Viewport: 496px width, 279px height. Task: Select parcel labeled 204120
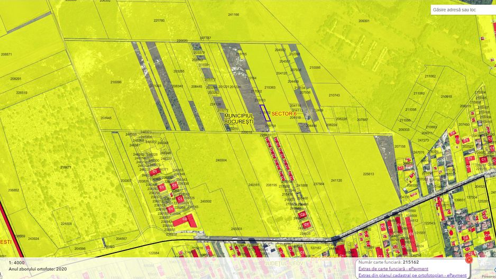281,73
